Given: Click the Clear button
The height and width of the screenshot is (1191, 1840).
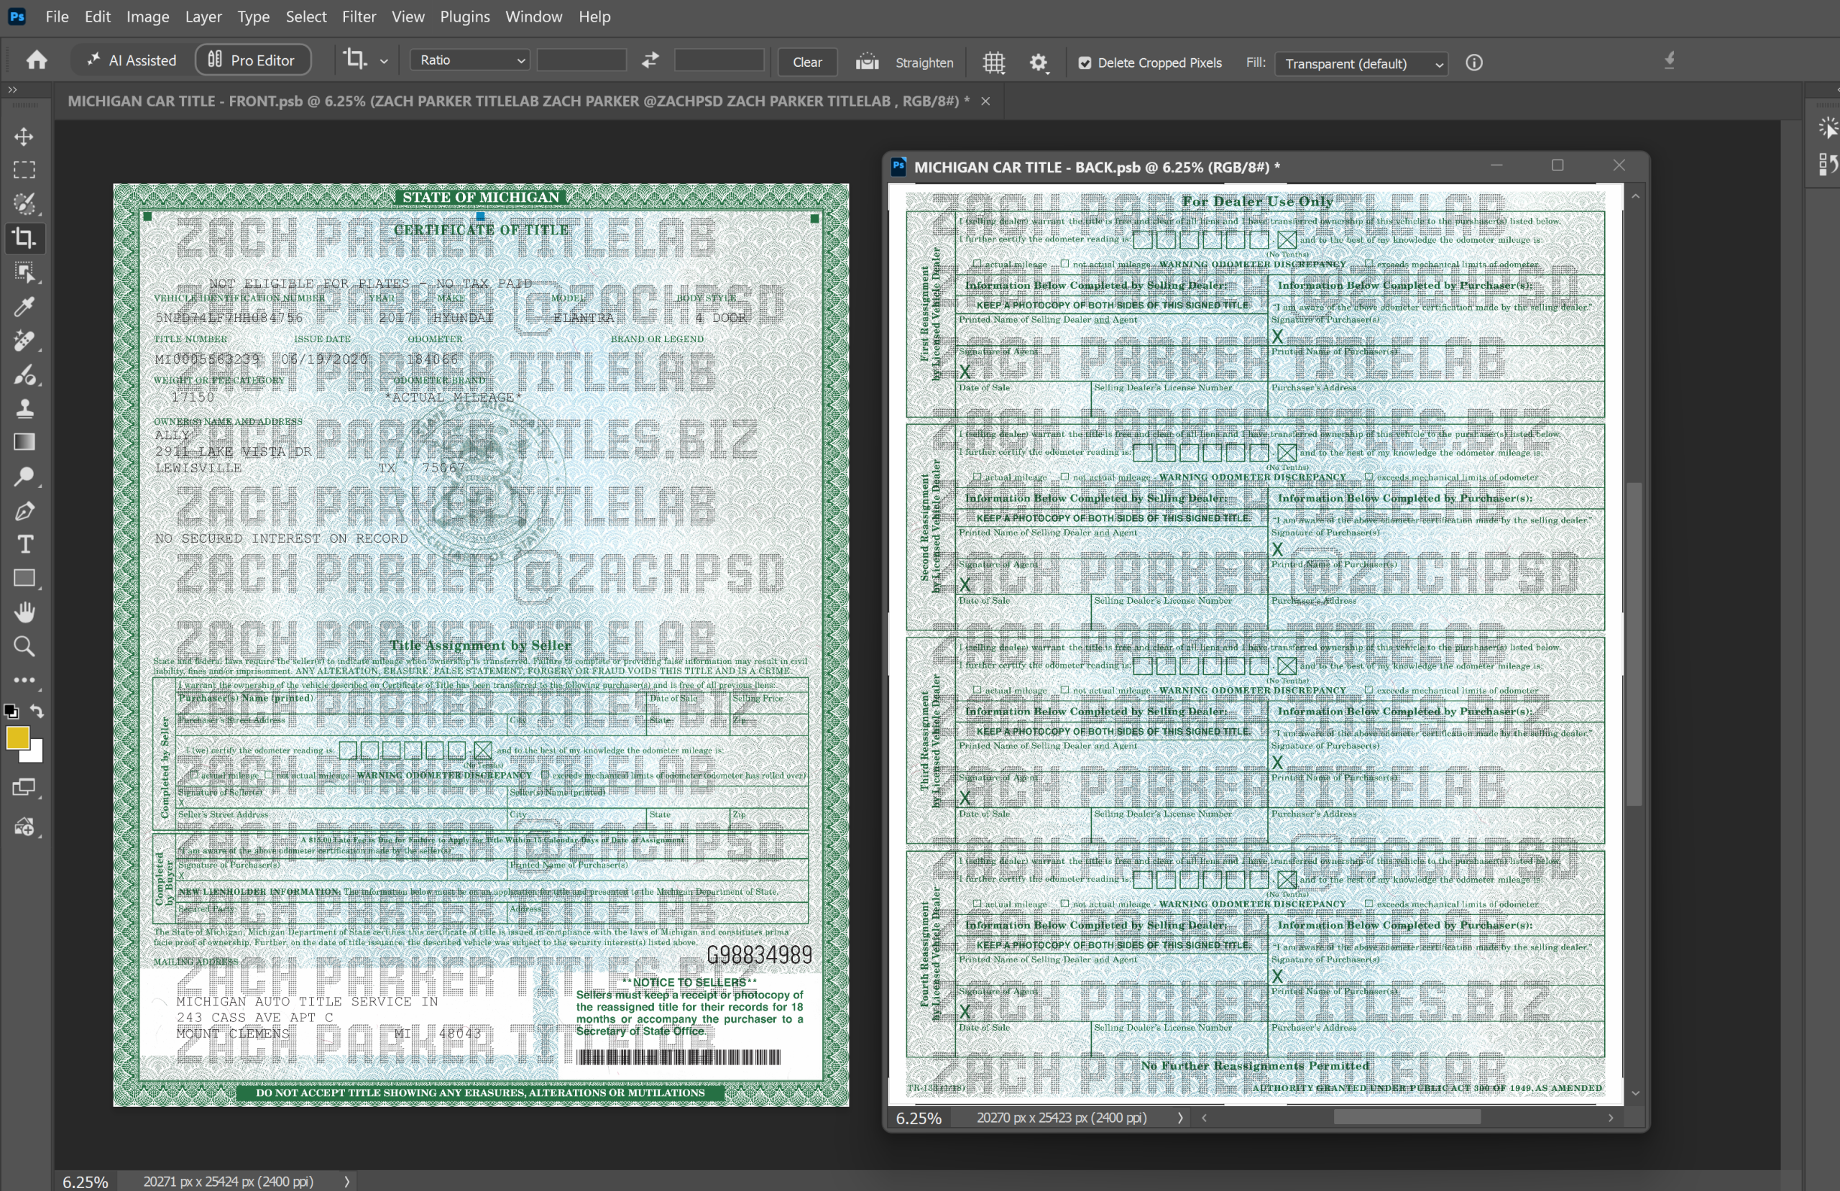Looking at the screenshot, I should click(x=807, y=62).
